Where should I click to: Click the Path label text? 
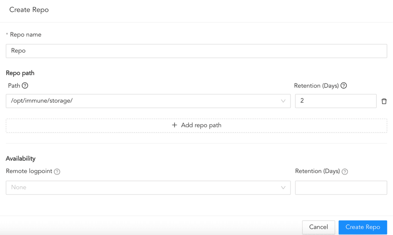14,86
